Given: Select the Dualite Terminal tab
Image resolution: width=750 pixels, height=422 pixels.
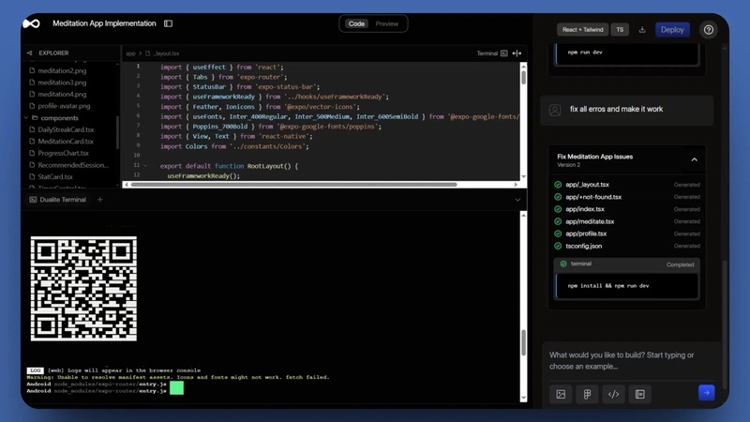Looking at the screenshot, I should (57, 200).
